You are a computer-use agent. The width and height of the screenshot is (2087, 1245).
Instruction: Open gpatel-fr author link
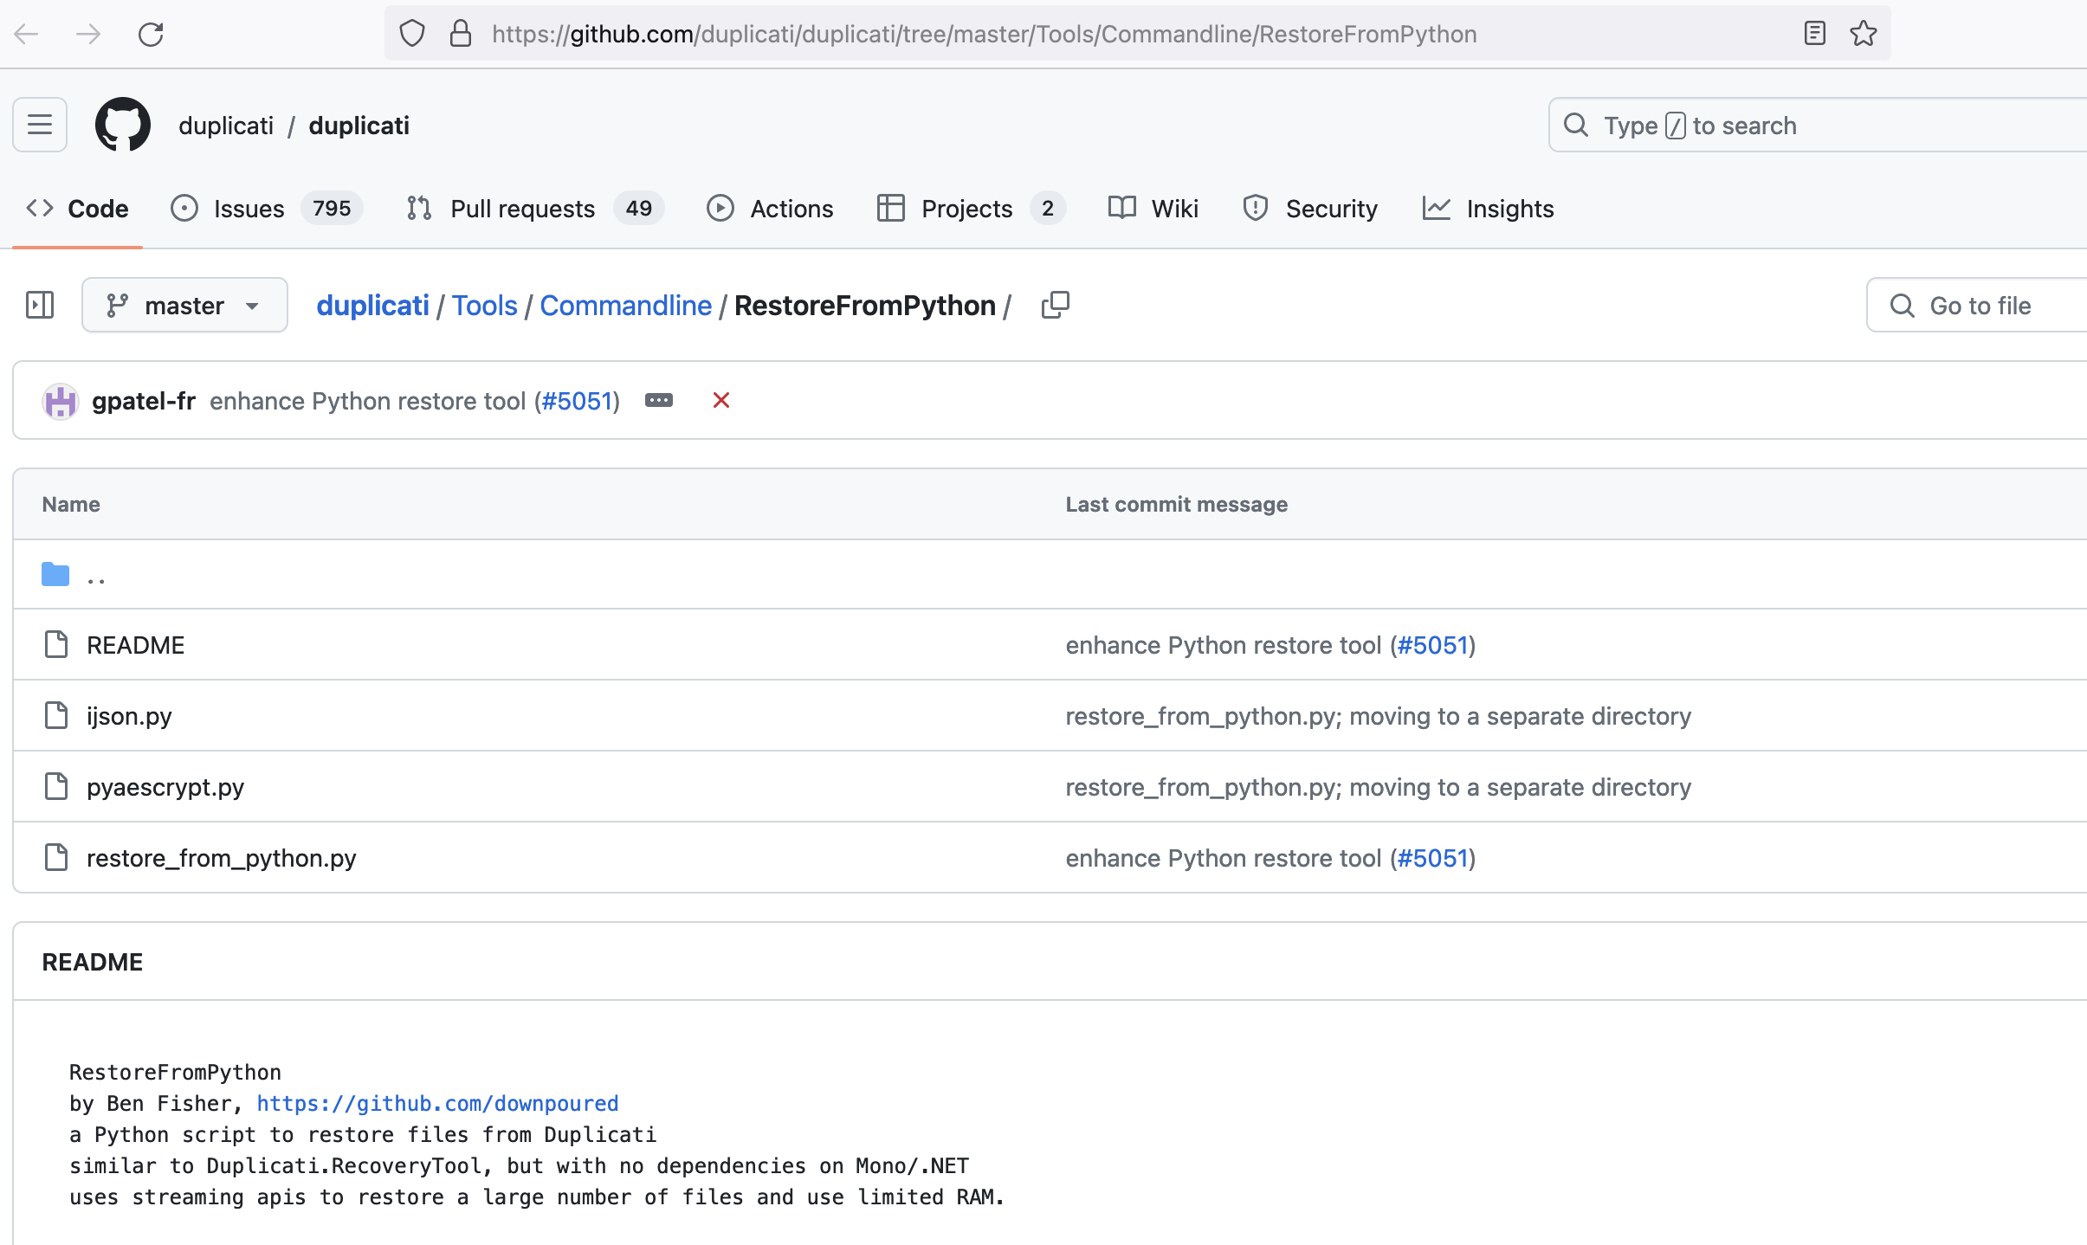(144, 401)
